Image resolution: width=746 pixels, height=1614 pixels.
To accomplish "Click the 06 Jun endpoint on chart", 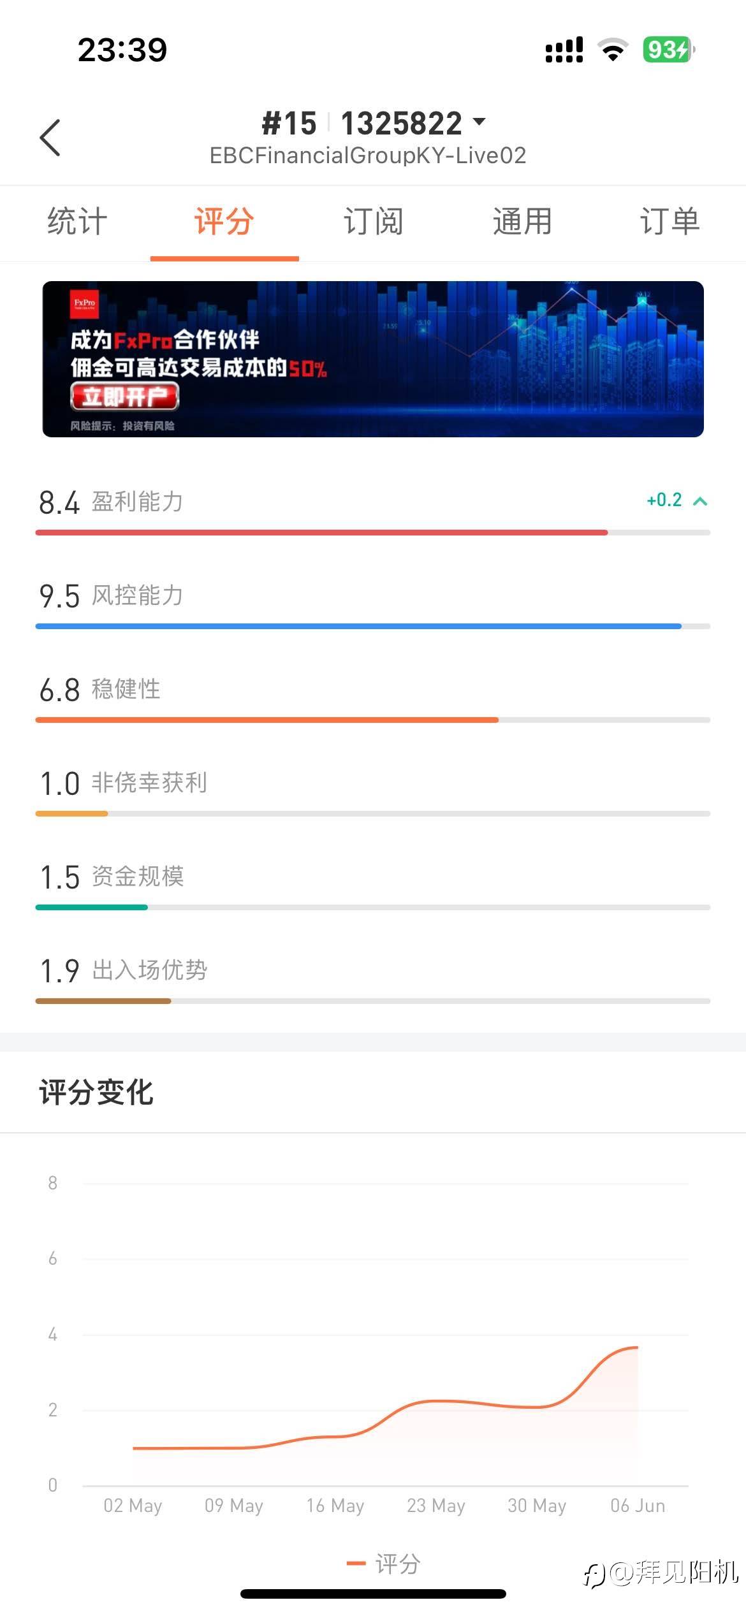I will pos(637,1348).
